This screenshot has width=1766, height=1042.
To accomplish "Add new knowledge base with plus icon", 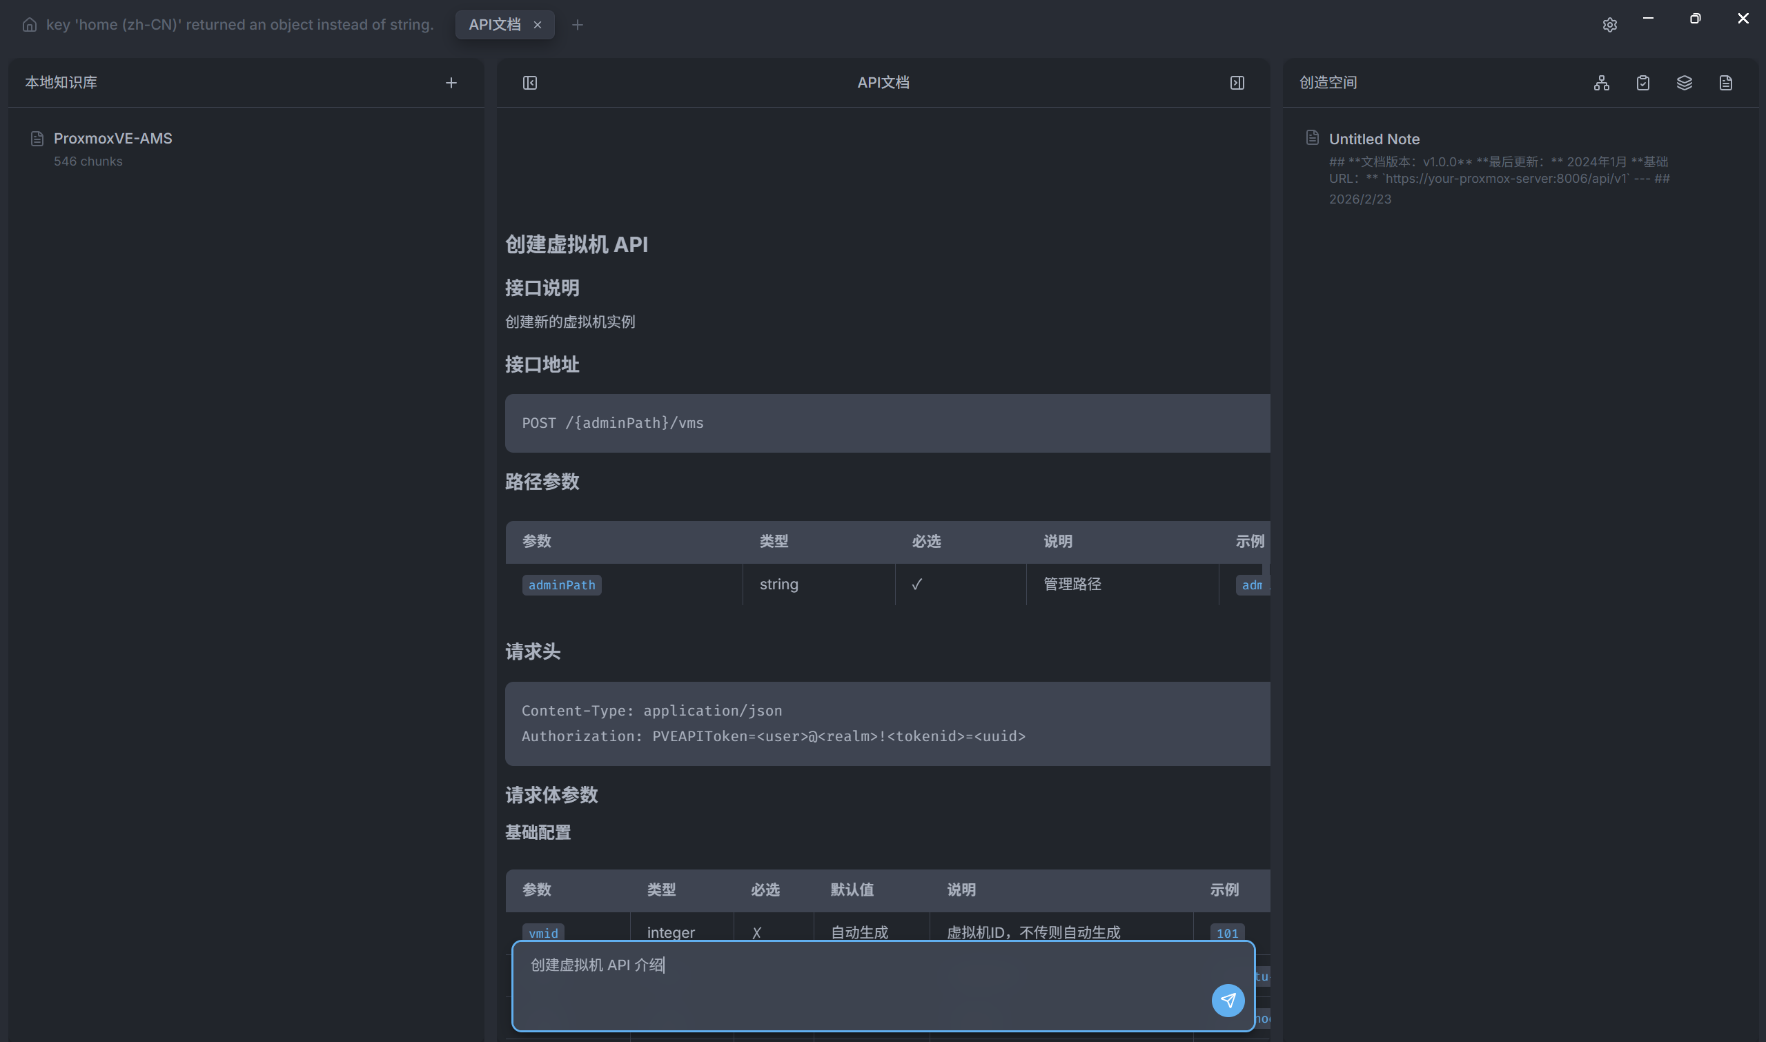I will [x=451, y=83].
